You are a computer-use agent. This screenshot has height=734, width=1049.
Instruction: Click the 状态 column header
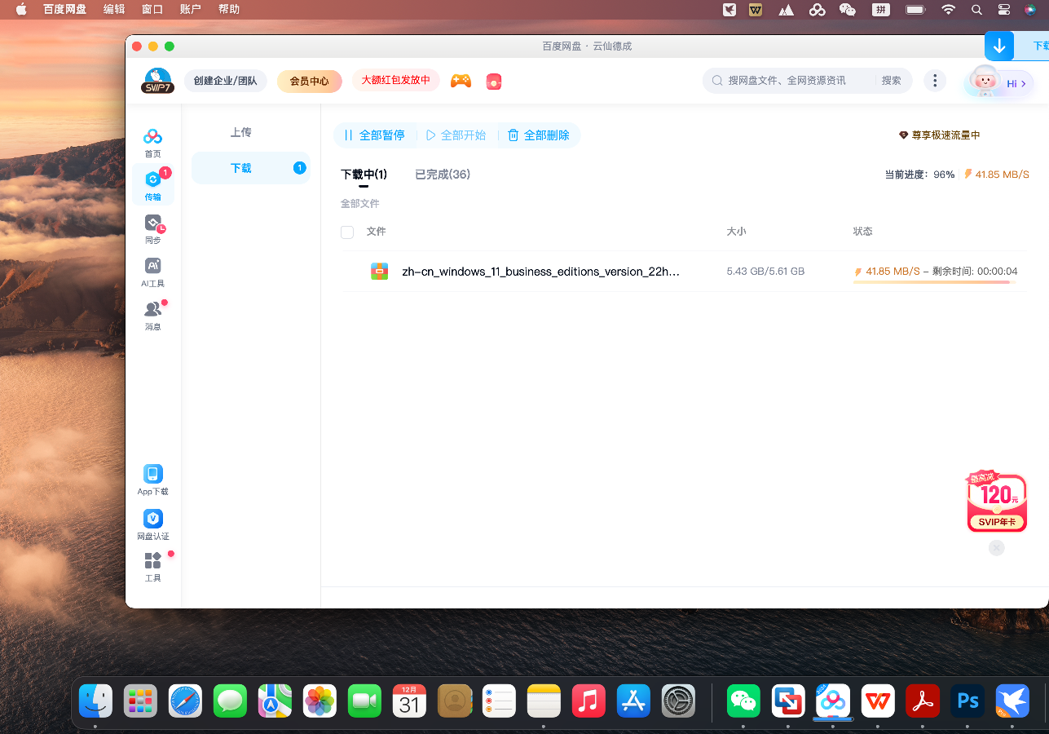(x=862, y=232)
